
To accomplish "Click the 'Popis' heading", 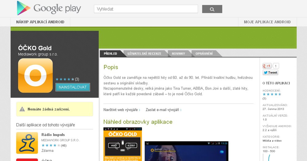I will [x=111, y=67].
